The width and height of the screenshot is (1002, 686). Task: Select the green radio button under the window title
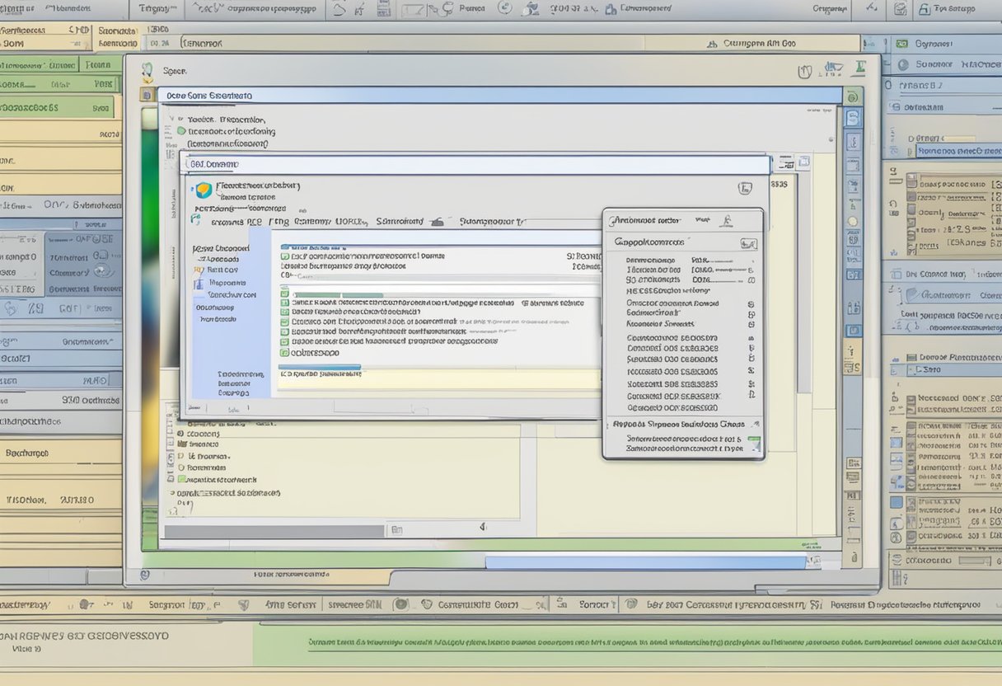coord(181,131)
